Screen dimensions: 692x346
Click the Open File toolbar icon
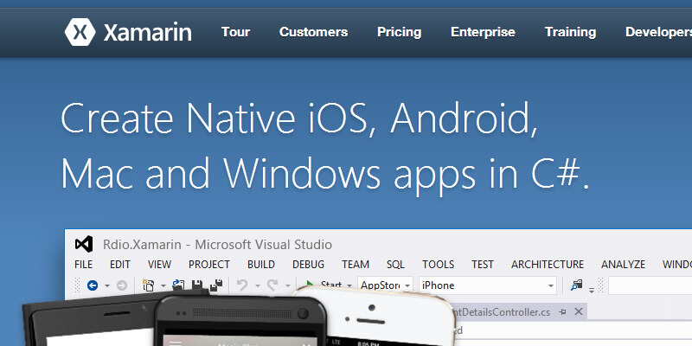coord(178,285)
